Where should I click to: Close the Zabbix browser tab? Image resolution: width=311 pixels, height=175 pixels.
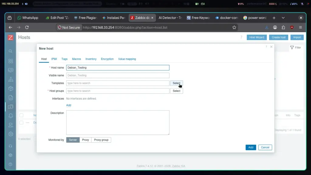click(152, 18)
